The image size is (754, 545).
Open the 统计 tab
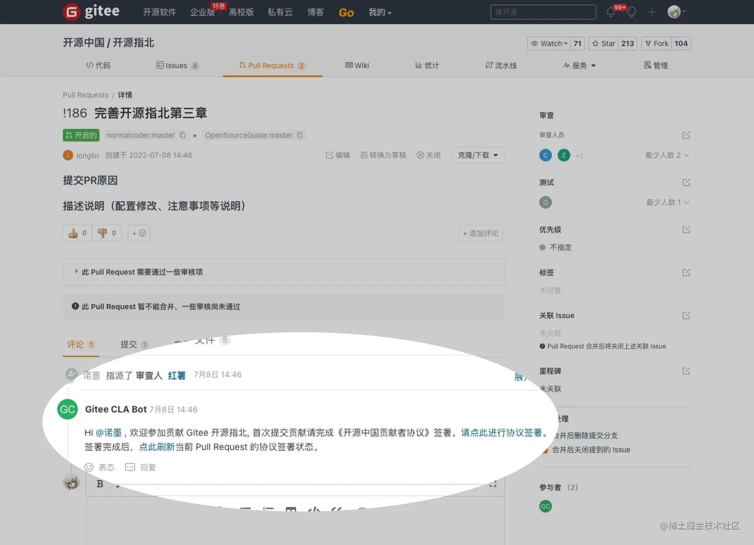tap(427, 65)
